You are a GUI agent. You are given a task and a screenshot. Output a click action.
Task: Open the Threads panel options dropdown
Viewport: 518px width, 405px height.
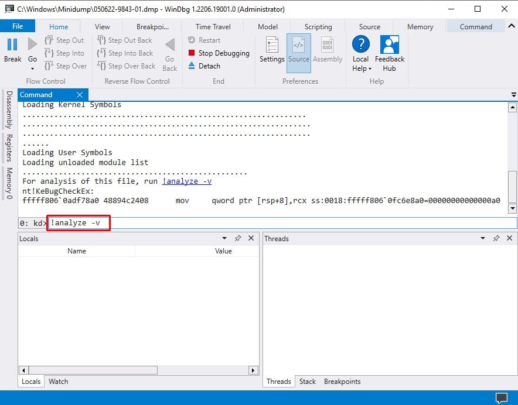point(483,238)
